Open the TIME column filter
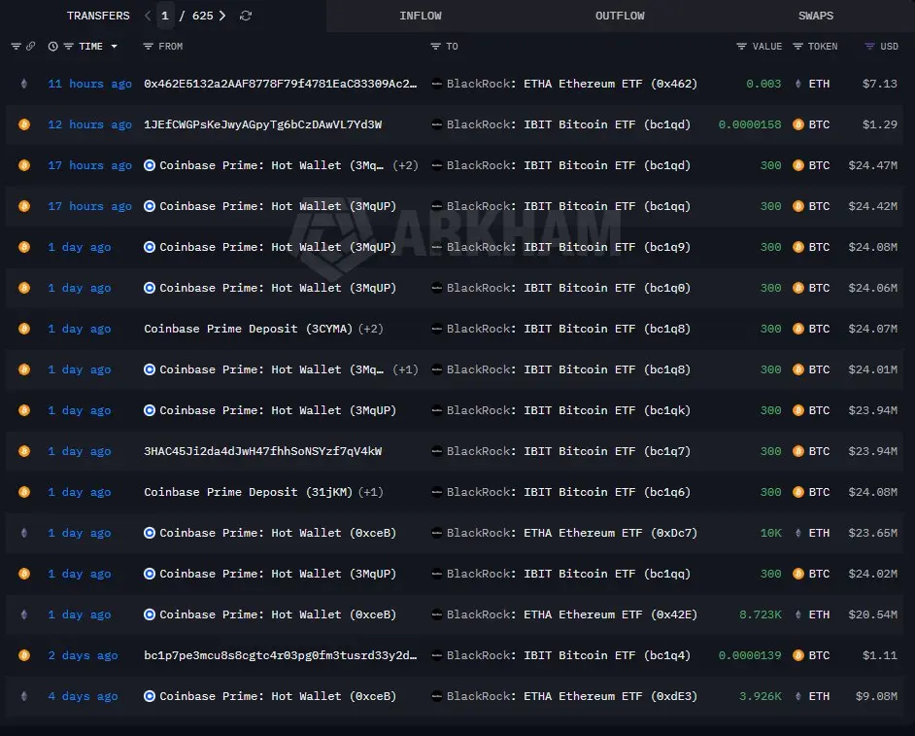 68,46
